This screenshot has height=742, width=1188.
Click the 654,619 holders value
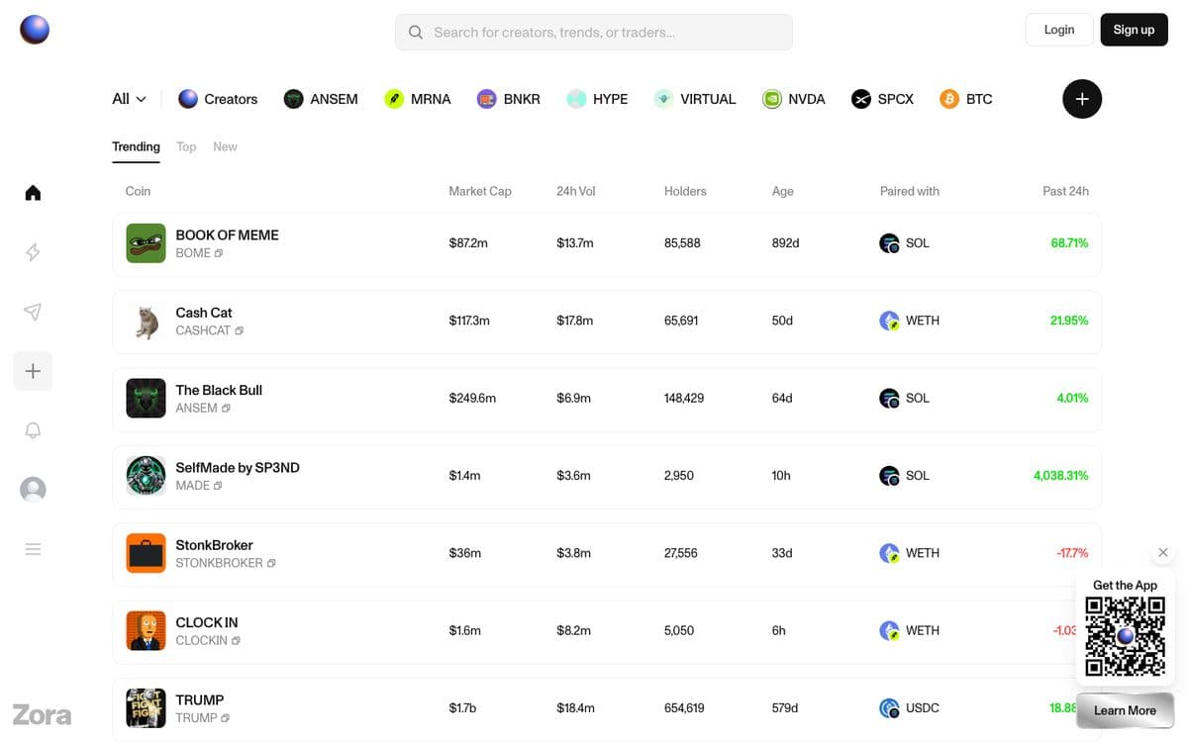(684, 708)
